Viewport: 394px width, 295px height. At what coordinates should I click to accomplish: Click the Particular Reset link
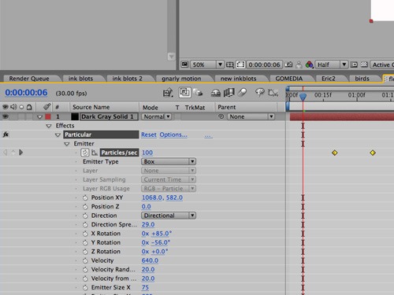tap(149, 135)
